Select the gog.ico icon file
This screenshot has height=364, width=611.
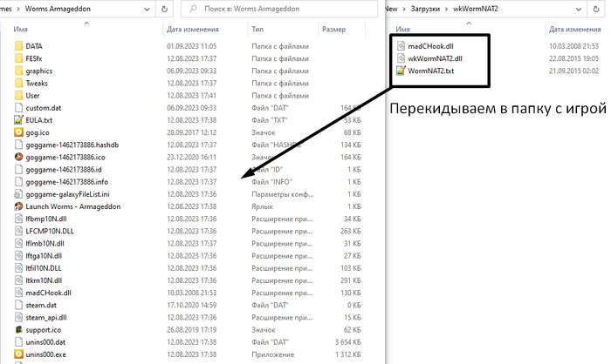[x=36, y=132]
